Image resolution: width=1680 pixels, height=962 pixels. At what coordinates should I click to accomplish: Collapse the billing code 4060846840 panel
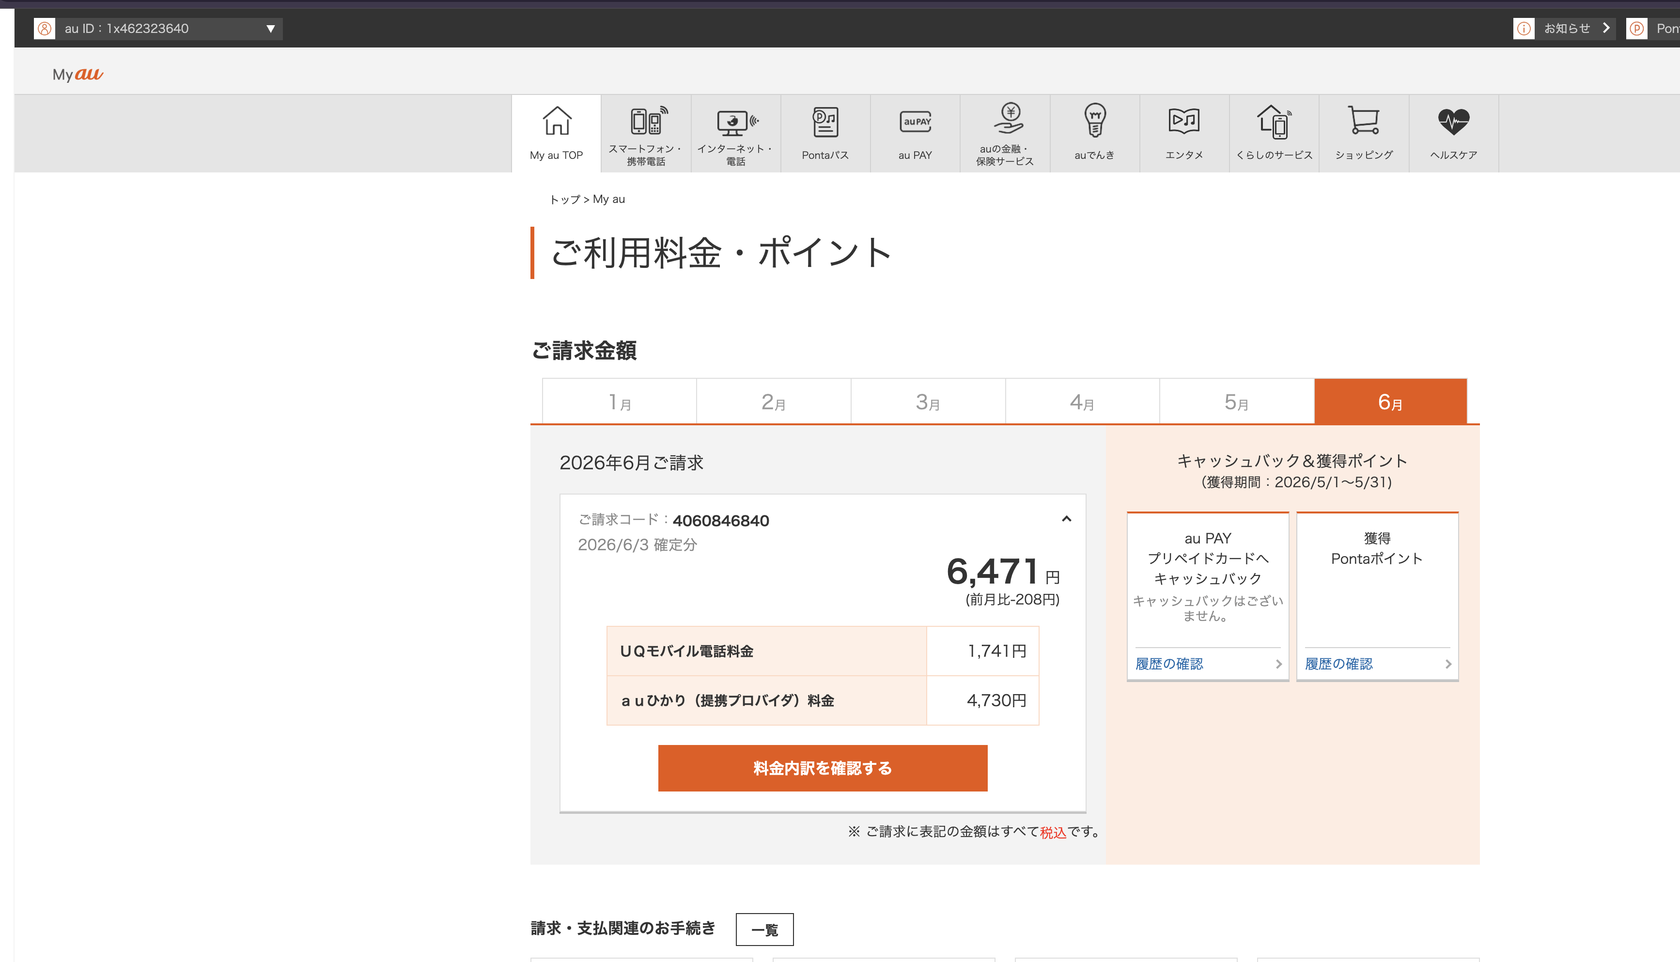pyautogui.click(x=1066, y=519)
